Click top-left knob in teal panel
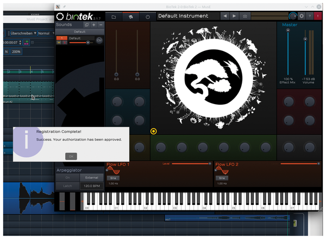The image size is (326, 239). click(x=117, y=101)
